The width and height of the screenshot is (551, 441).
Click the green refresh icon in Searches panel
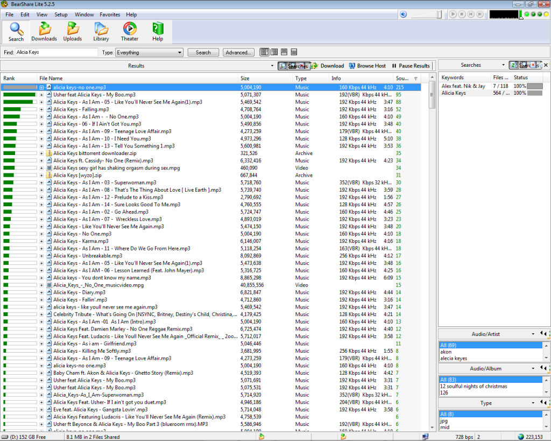point(514,65)
